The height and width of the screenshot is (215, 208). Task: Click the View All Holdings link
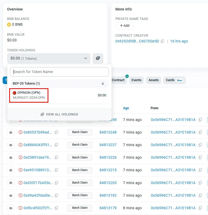[59, 114]
